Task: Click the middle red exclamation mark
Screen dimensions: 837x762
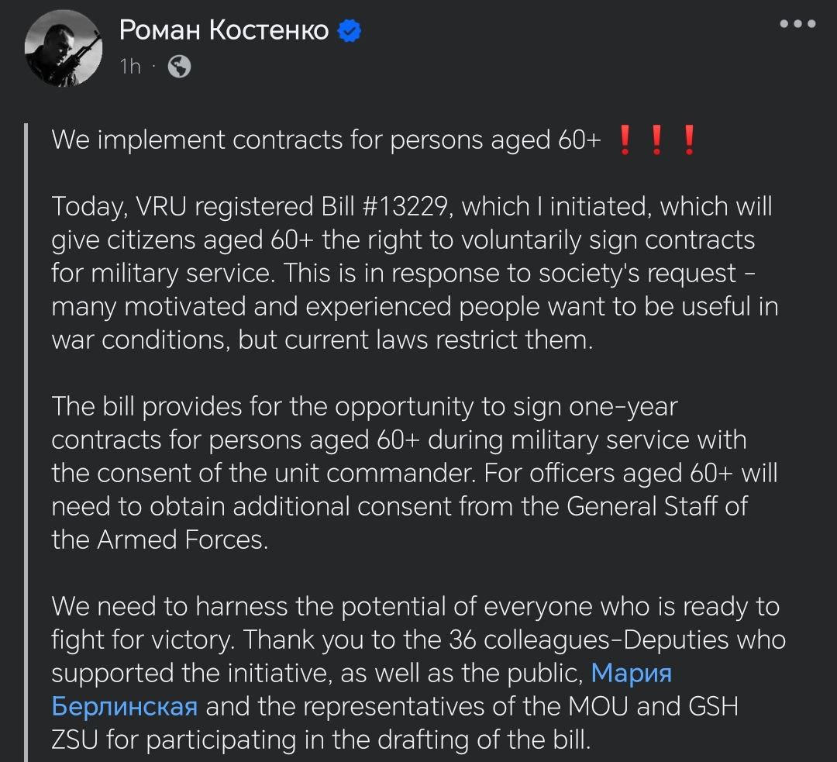Action: 656,141
